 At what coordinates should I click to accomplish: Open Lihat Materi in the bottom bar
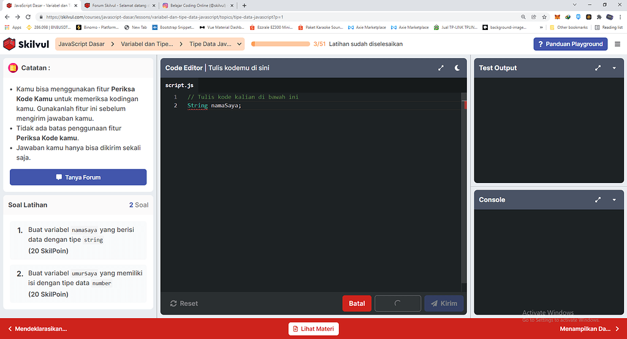(313, 329)
